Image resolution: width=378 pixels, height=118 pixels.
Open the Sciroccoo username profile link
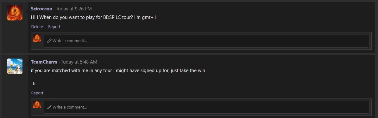point(41,9)
